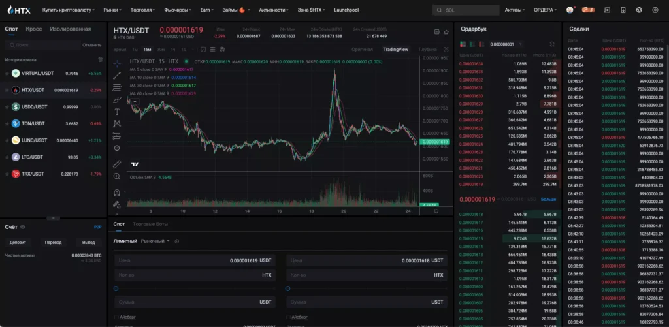Switch to Торговые Боты tab
Viewport: 669px width, 327px height.
coord(150,224)
